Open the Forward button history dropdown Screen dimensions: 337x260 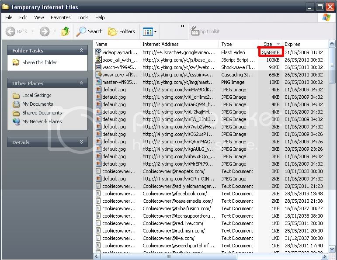pyautogui.click(x=54, y=32)
